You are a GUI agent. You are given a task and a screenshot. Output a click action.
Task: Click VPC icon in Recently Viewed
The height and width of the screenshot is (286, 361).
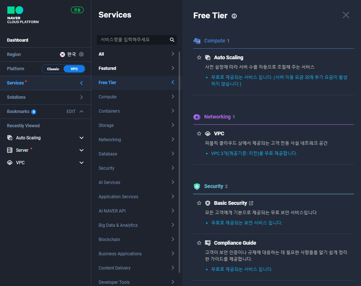pos(9,163)
